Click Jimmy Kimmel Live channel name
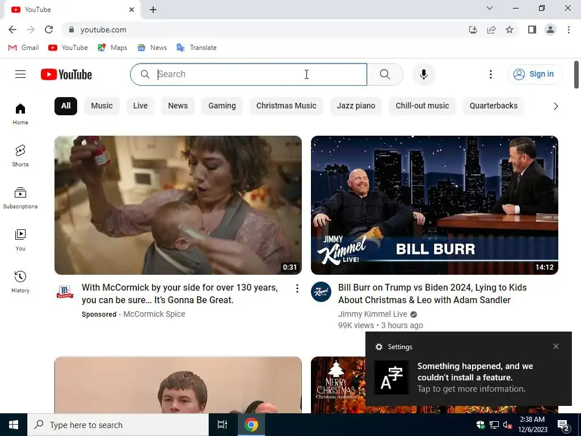The image size is (581, 436). pos(372,314)
